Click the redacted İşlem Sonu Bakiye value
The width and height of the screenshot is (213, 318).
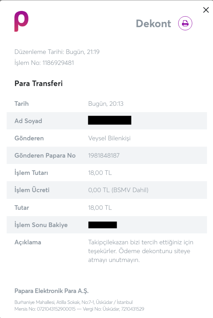103,225
